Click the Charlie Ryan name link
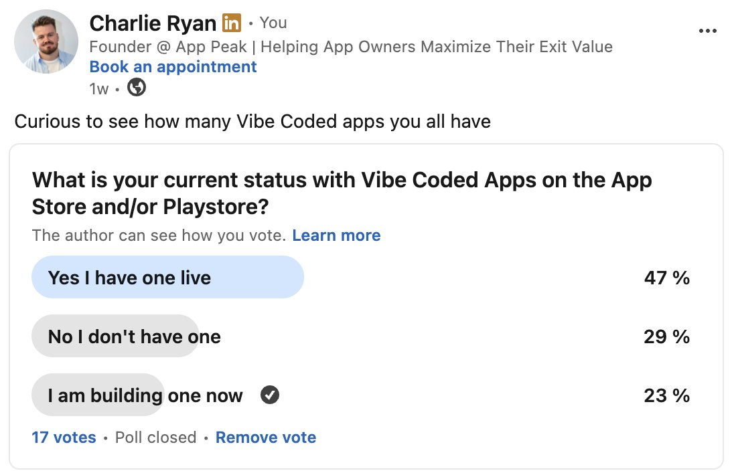Image resolution: width=734 pixels, height=475 pixels. 153,23
